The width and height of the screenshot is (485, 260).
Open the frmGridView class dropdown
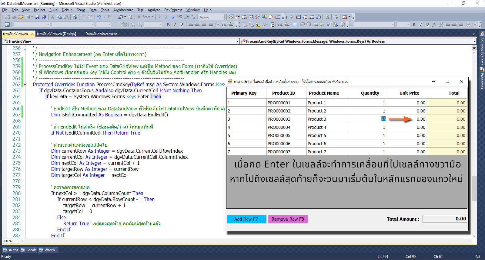237,41
